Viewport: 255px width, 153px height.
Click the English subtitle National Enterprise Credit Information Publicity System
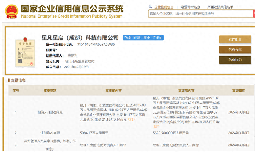coord(72,16)
